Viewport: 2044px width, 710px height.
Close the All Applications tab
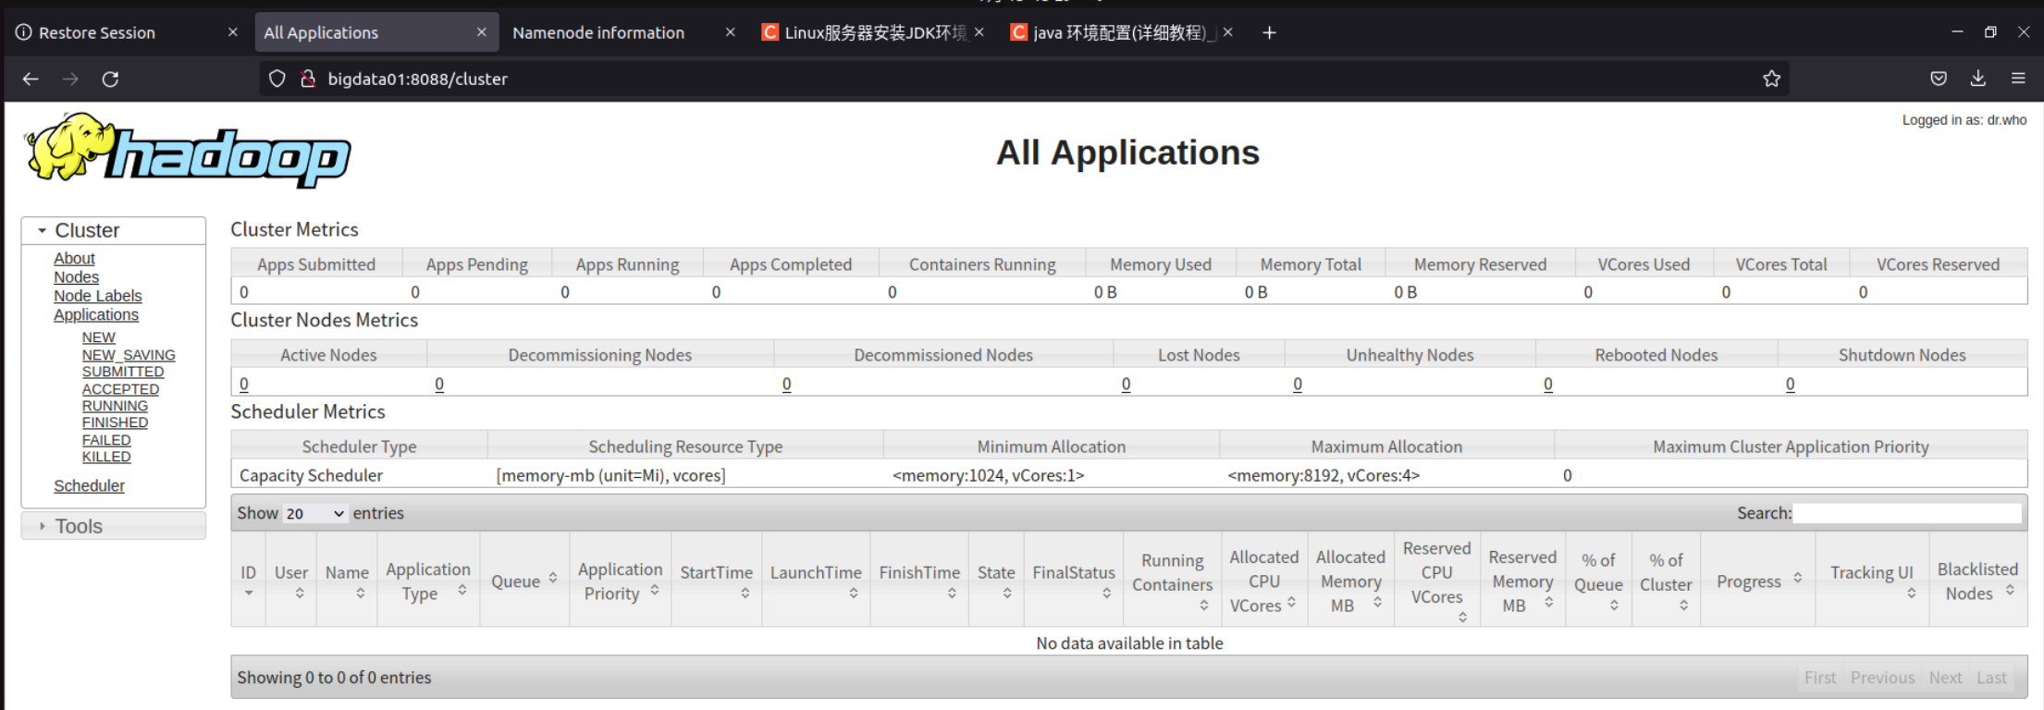[481, 32]
